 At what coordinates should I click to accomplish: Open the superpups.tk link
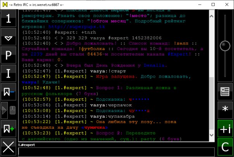click(x=77, y=27)
